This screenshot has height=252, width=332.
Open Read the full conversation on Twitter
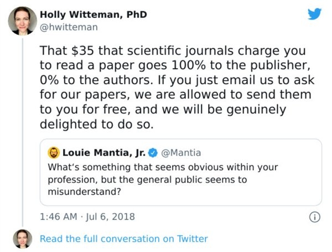(x=123, y=239)
